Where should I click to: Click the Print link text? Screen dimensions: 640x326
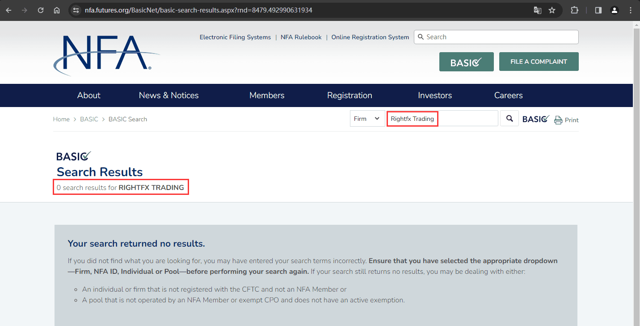click(572, 120)
